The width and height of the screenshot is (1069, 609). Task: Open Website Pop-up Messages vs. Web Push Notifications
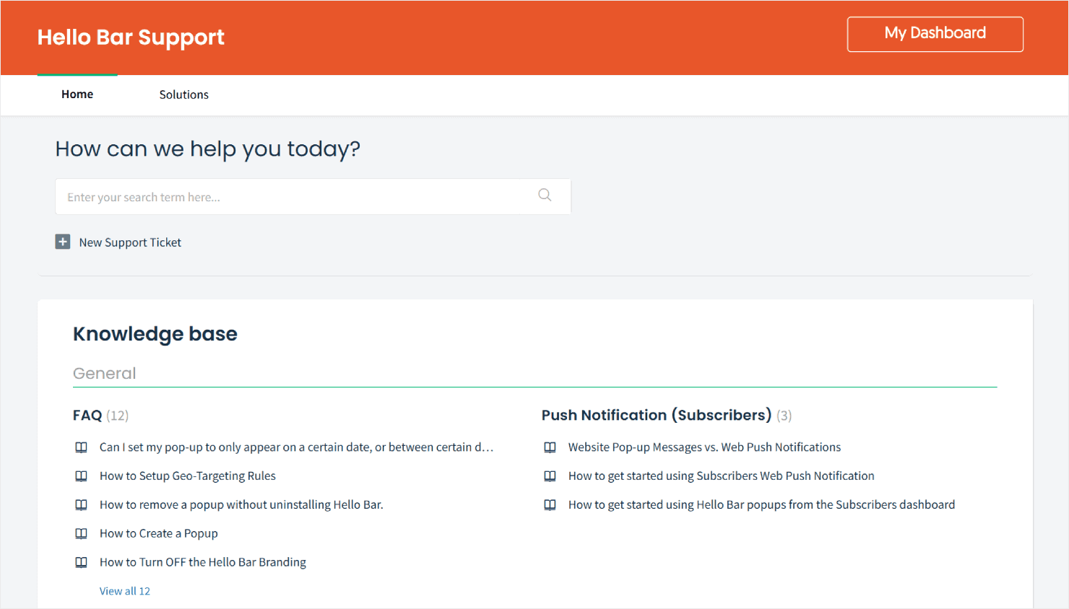coord(704,447)
